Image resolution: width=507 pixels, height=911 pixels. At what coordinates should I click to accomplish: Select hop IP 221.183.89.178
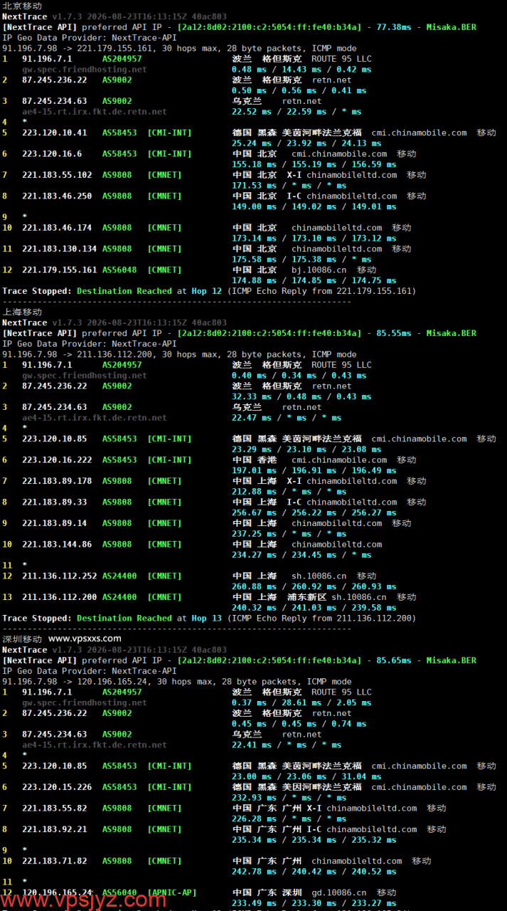57,481
